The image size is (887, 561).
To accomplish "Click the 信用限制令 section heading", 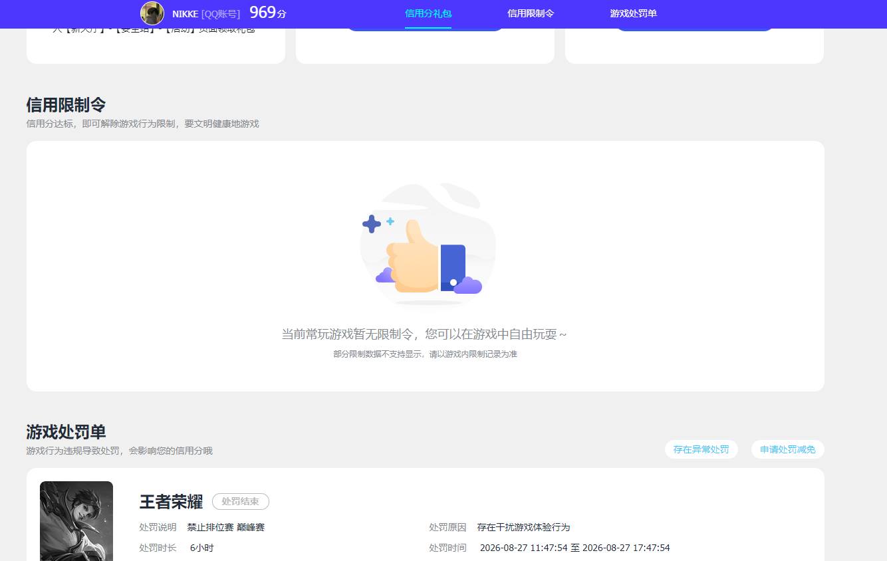I will coord(66,105).
